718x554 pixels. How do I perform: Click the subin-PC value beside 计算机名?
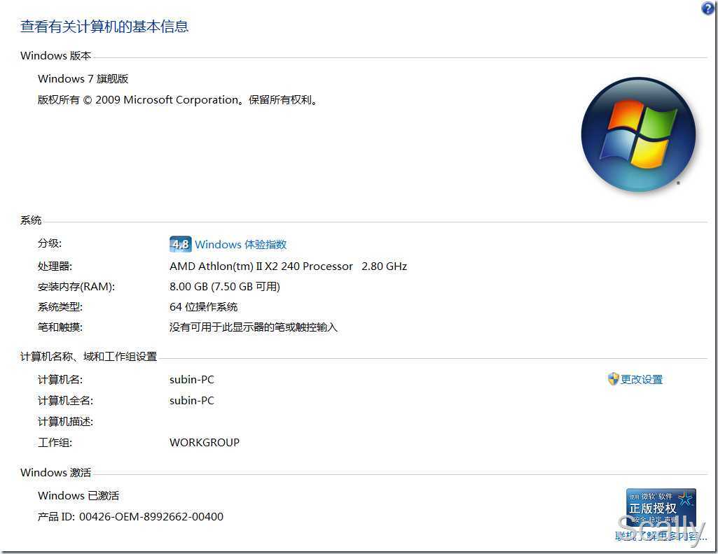[191, 379]
